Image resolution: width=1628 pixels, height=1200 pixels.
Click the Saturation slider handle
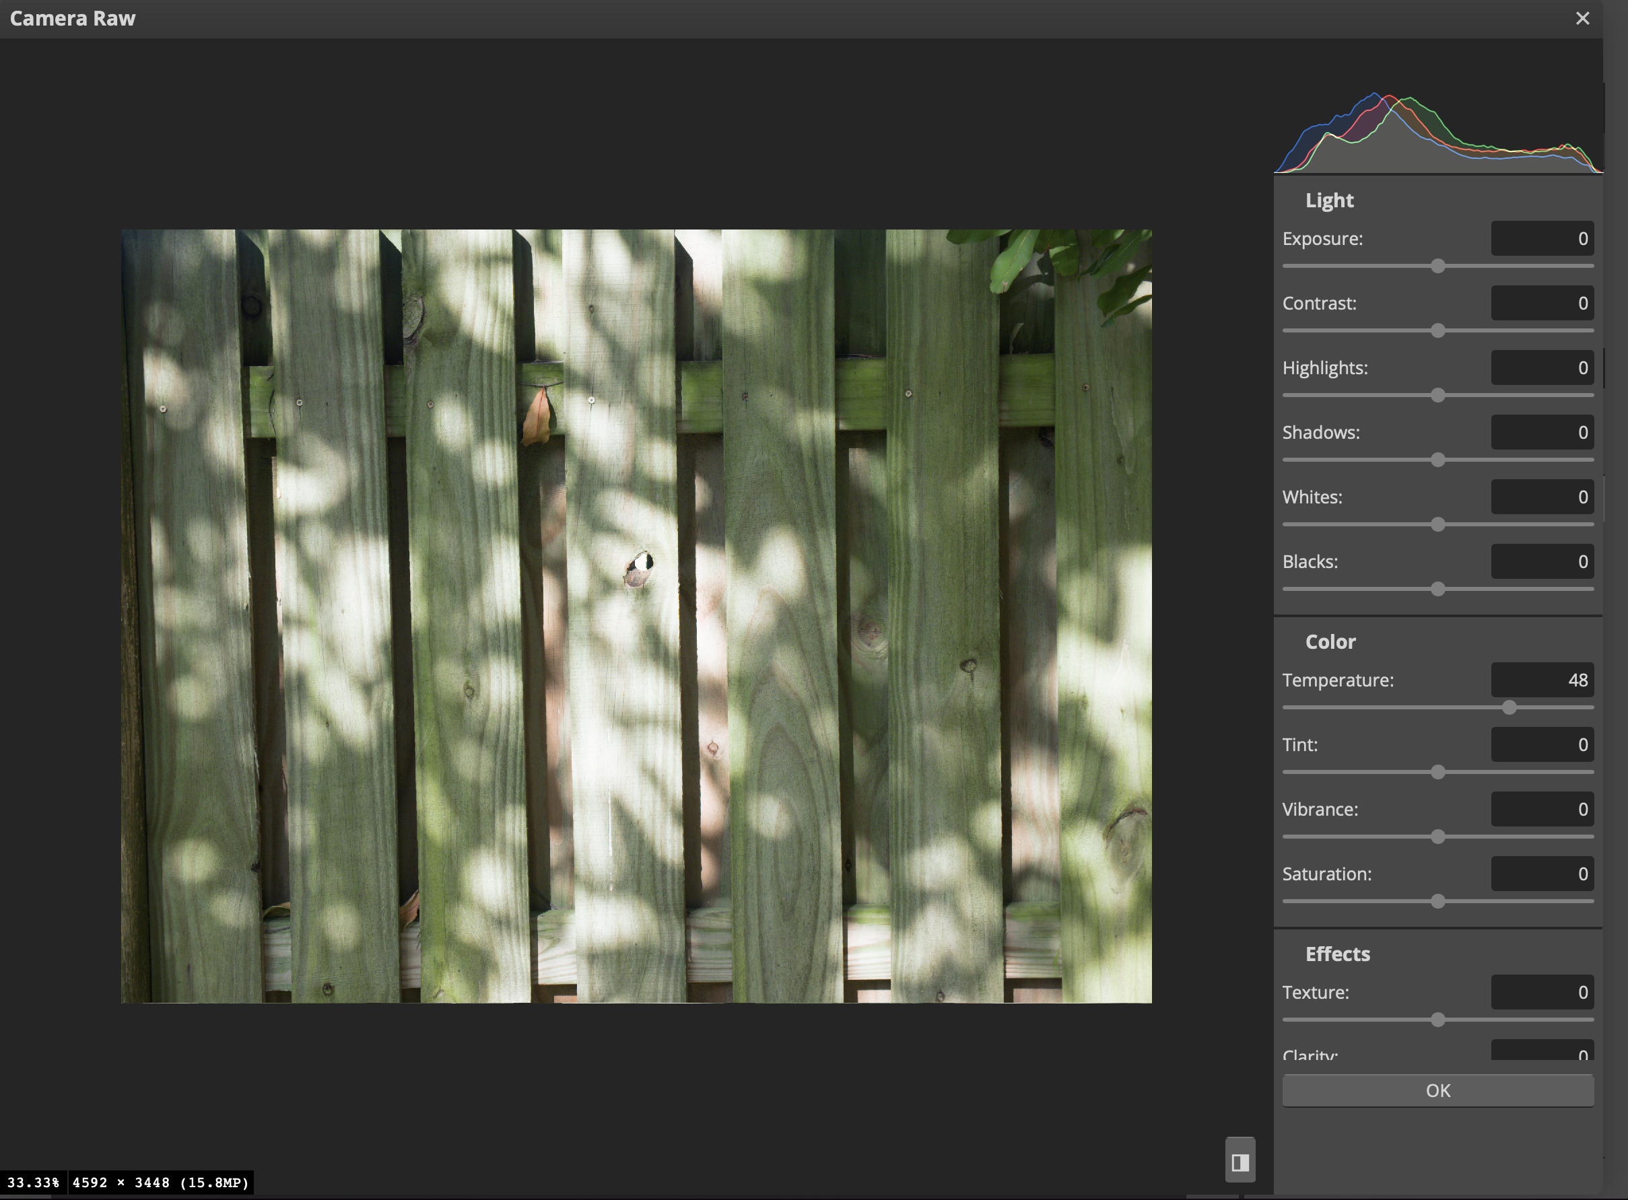tap(1437, 901)
